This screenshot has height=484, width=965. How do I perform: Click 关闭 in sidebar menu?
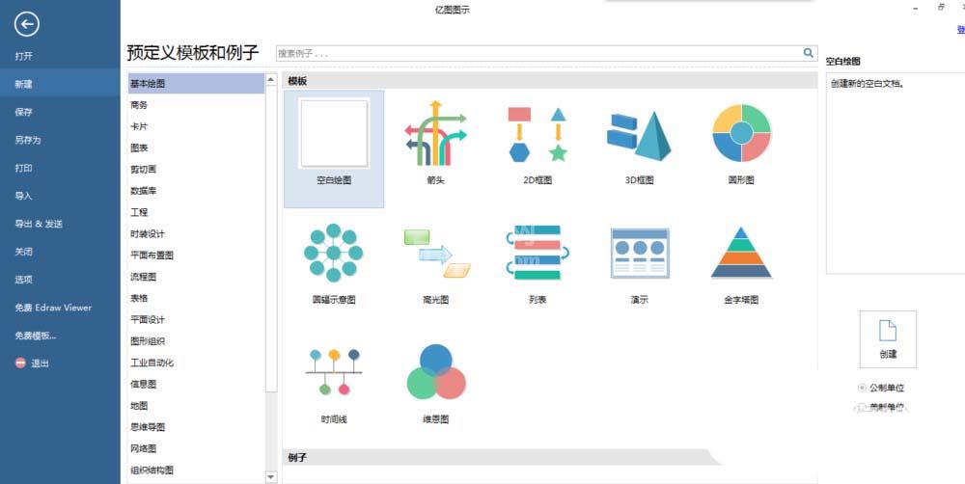[24, 252]
